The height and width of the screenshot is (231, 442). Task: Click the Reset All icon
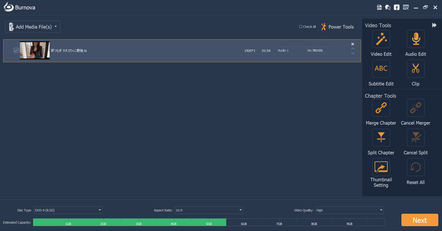pos(415,167)
